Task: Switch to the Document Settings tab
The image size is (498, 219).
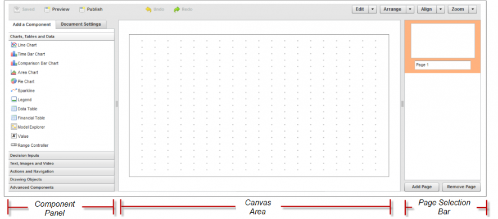Action: click(81, 25)
